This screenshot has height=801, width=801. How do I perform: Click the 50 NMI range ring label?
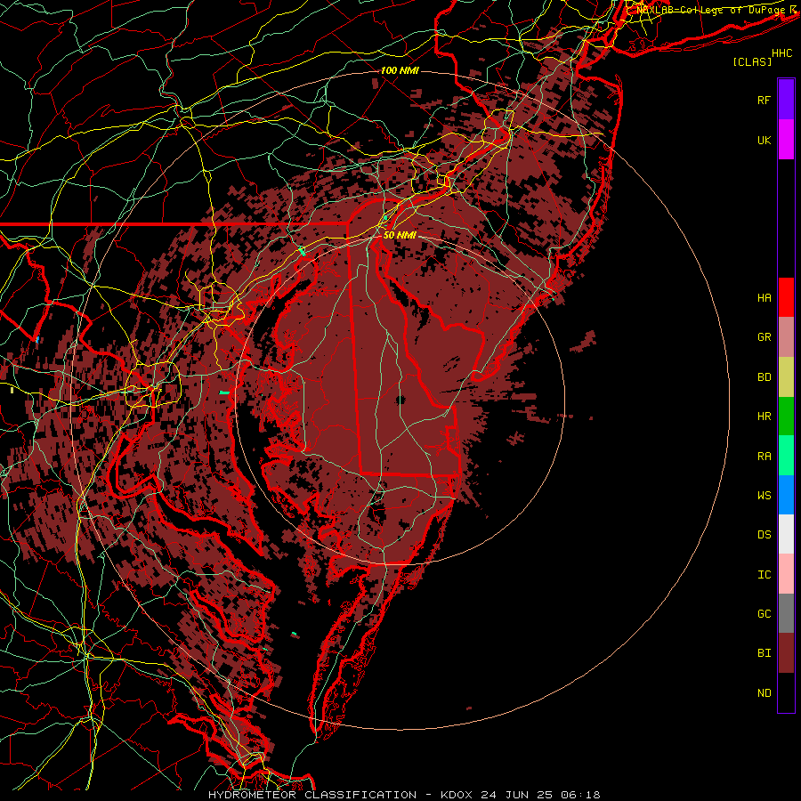pyautogui.click(x=400, y=235)
